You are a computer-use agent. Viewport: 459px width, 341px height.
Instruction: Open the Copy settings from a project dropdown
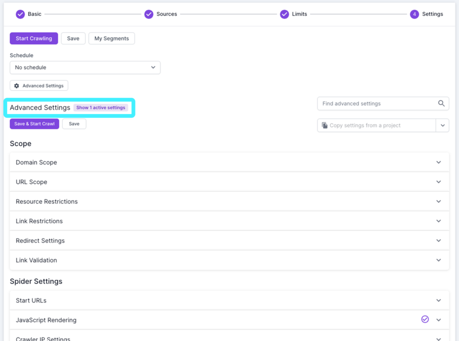click(x=443, y=125)
